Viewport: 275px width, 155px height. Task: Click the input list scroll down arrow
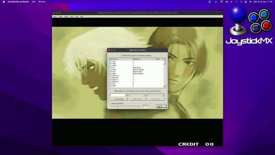tap(165, 86)
